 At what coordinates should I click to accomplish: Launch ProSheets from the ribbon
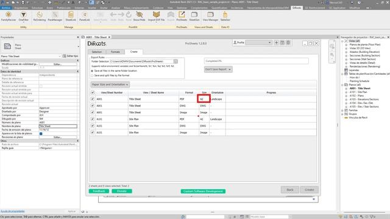(182, 16)
